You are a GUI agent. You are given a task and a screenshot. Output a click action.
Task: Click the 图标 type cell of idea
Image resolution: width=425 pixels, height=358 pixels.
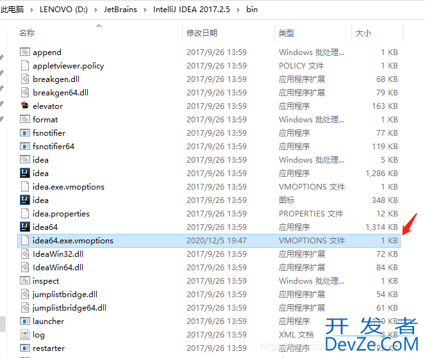[287, 200]
